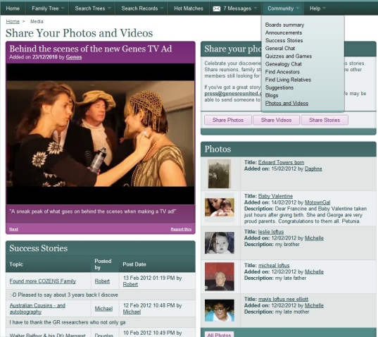
Task: Open Australian Cousins - and autobiography topic
Action: (37, 309)
